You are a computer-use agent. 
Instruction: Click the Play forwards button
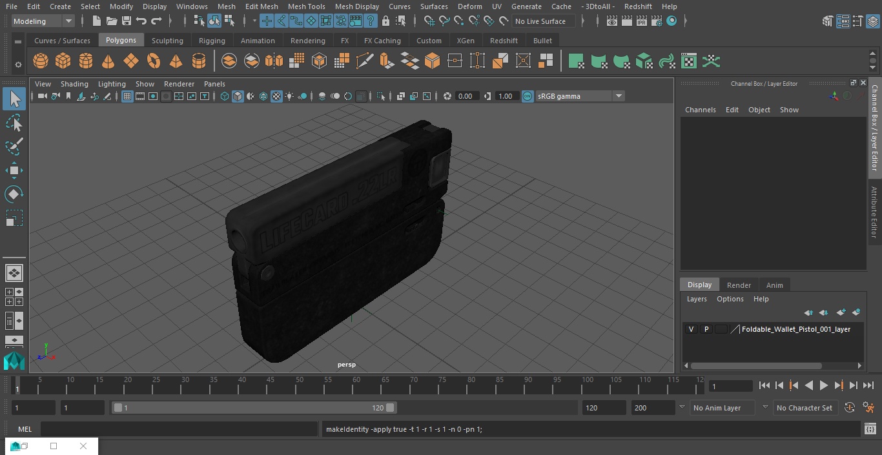point(824,385)
